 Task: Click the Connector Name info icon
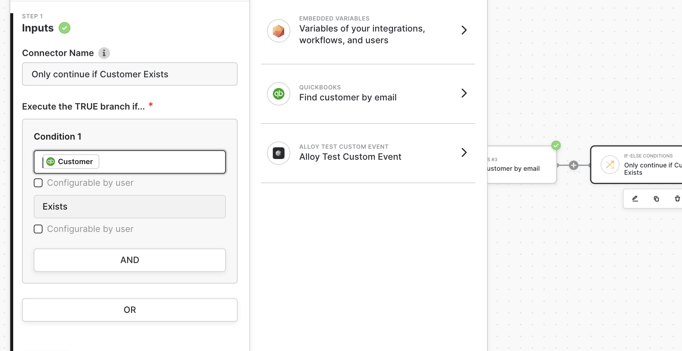(x=104, y=53)
